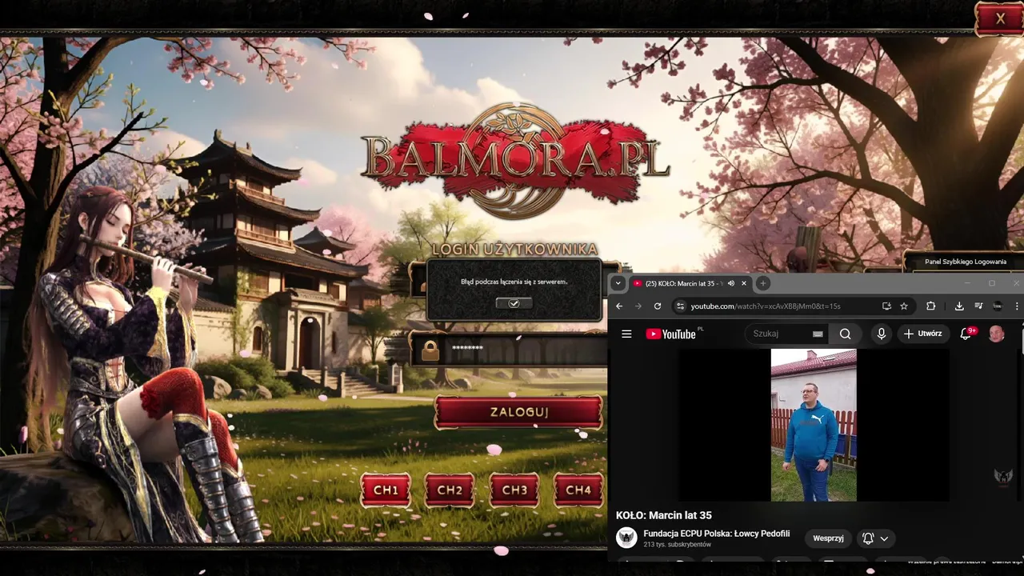The height and width of the screenshot is (576, 1024).
Task: Open on-screen keyboard in YouTube search
Action: point(818,334)
